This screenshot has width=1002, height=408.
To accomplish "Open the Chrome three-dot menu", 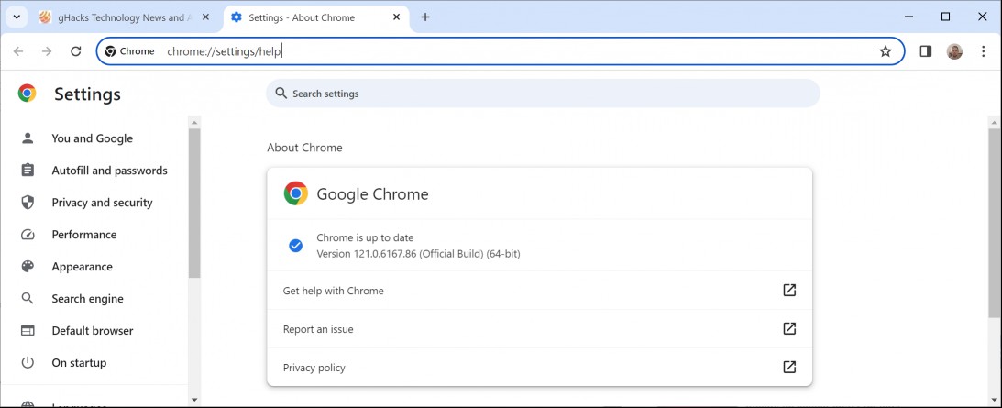I will click(984, 51).
